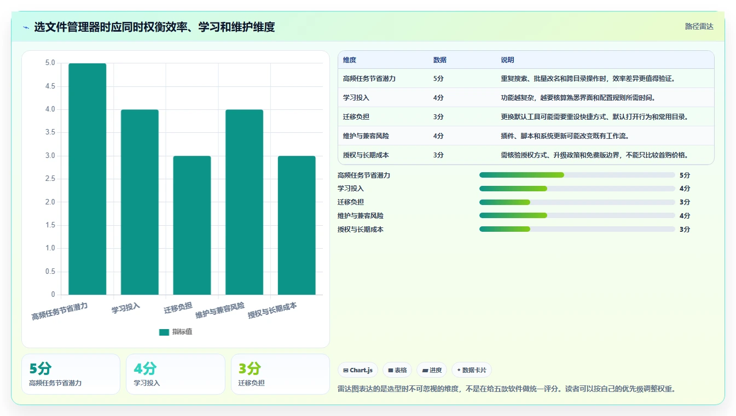Click the 高频任务节省潜力 progress row label
This screenshot has height=416, width=736.
point(364,175)
